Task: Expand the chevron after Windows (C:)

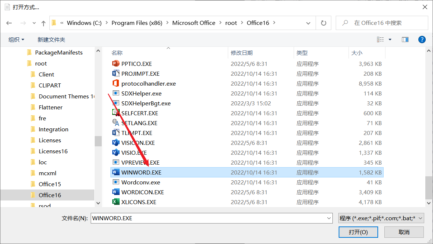Action: (x=106, y=23)
